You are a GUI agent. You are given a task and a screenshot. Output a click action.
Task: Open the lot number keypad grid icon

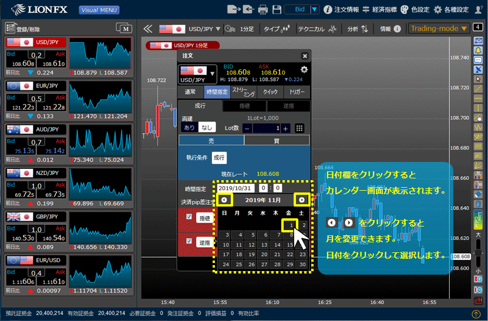299,128
